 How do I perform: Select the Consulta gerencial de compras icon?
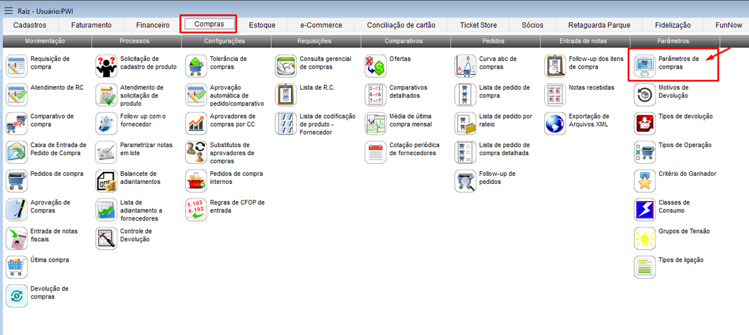pyautogui.click(x=286, y=66)
